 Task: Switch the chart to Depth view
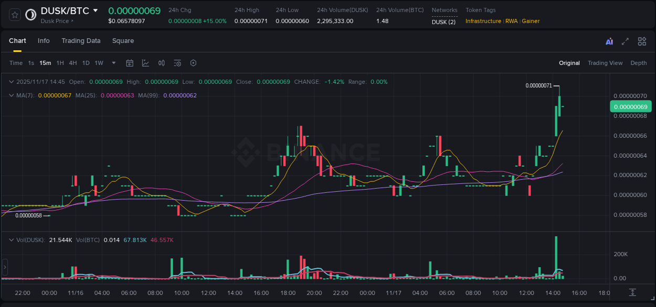(638, 63)
